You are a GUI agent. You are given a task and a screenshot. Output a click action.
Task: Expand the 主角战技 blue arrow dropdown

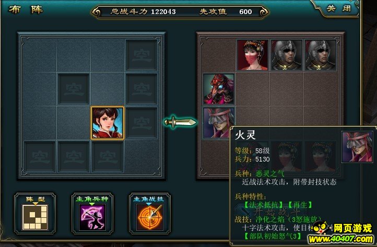(149, 204)
